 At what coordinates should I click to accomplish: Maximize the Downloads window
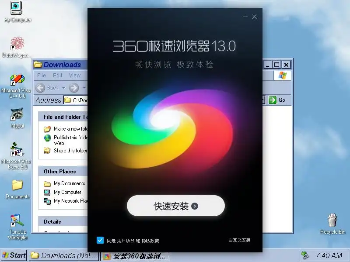pos(277,65)
